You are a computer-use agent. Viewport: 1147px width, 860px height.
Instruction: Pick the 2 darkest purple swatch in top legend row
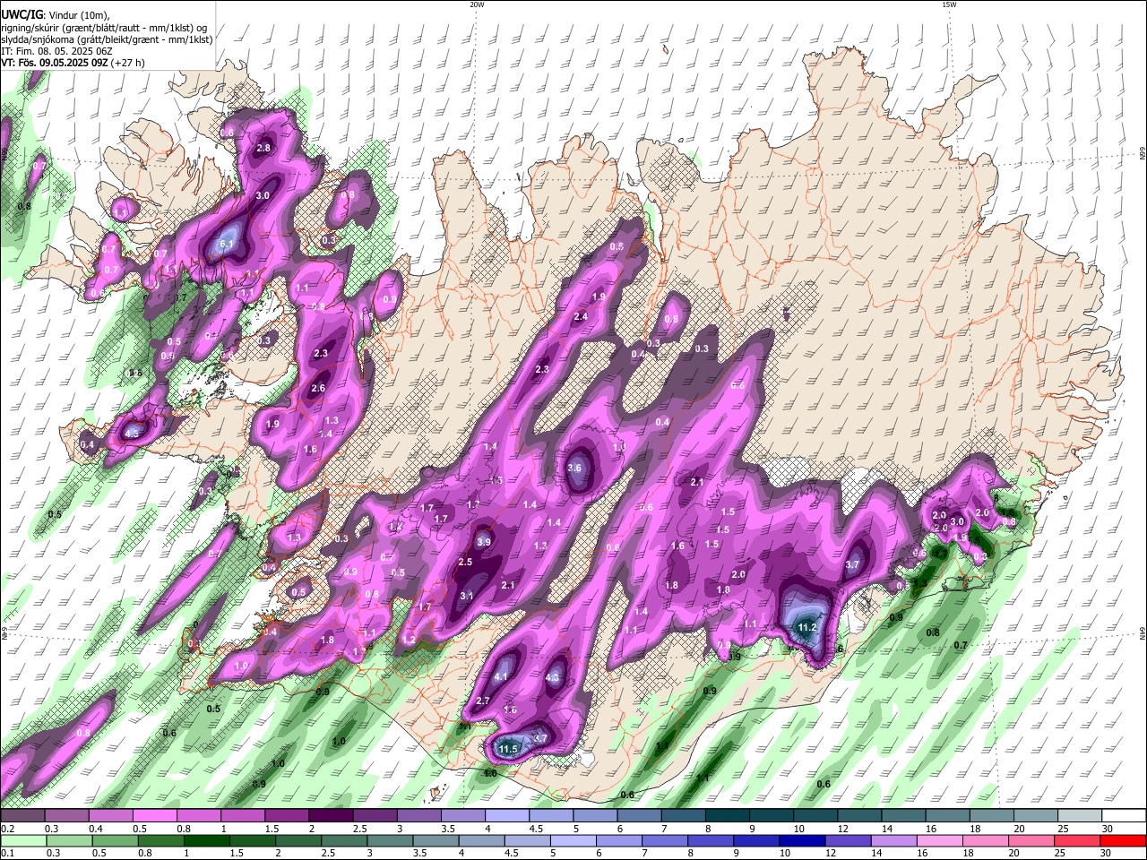(331, 816)
